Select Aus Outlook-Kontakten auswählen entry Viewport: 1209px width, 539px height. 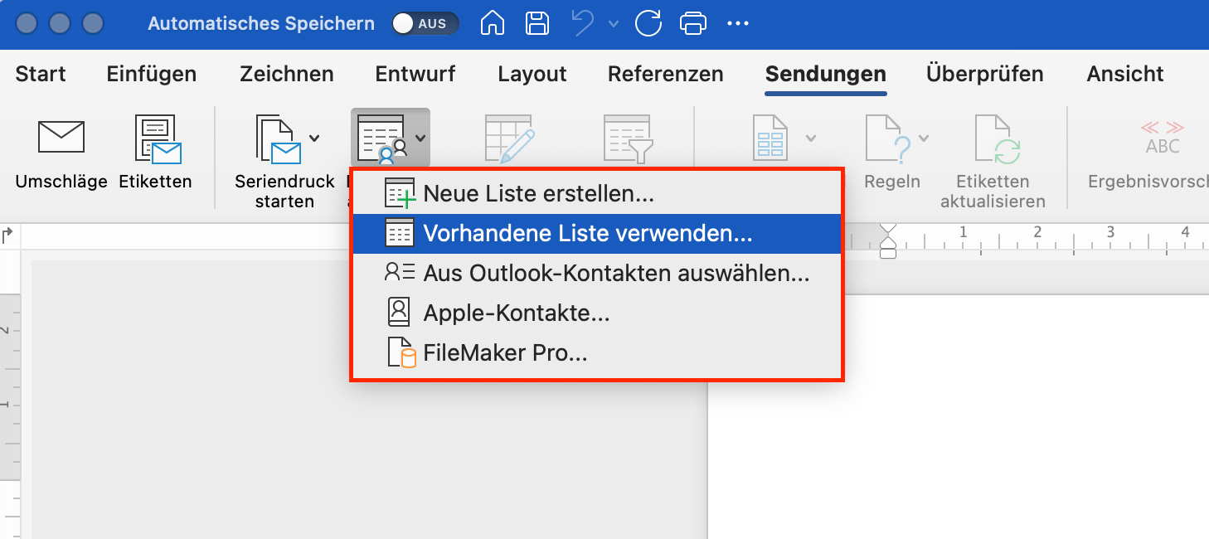click(615, 273)
